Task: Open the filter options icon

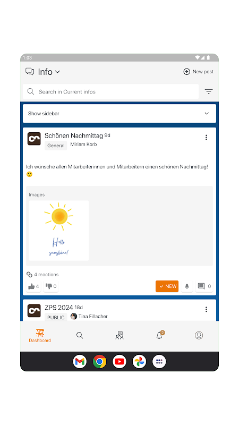Action: click(x=208, y=91)
